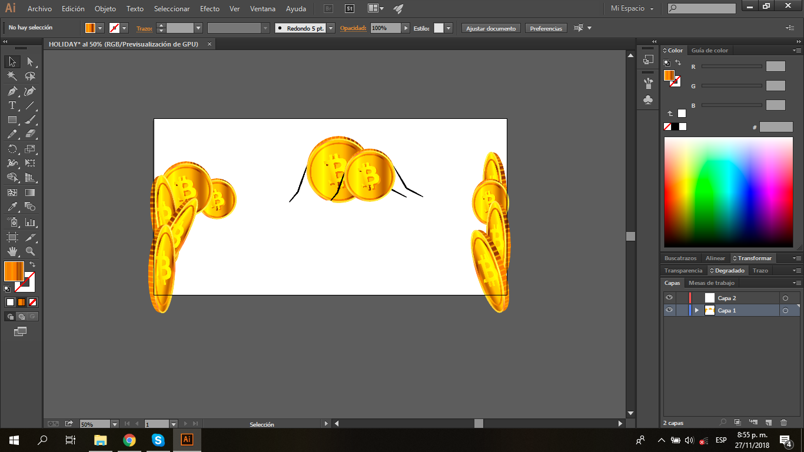Select the Scale tool
804x452 pixels.
pyautogui.click(x=30, y=149)
